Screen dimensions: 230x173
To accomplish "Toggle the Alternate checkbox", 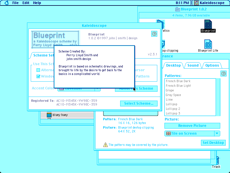I will click(38, 70).
